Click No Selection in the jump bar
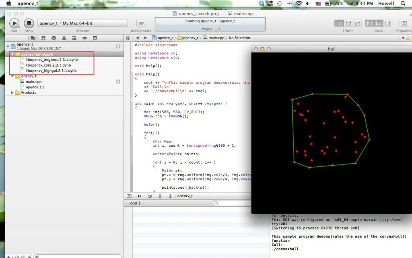 coord(239,38)
